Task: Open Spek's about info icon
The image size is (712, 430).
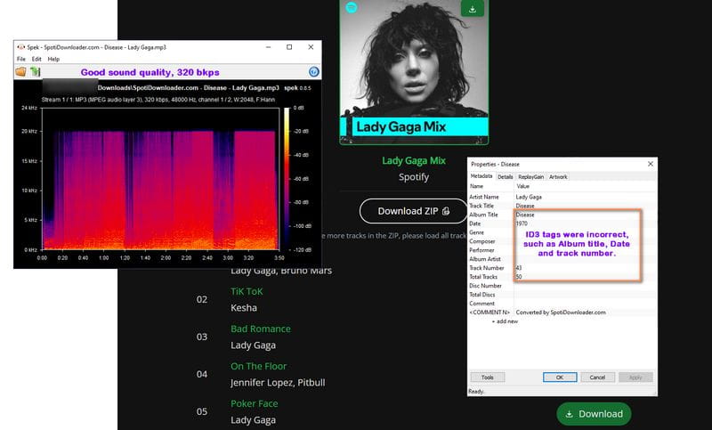Action: [x=314, y=72]
